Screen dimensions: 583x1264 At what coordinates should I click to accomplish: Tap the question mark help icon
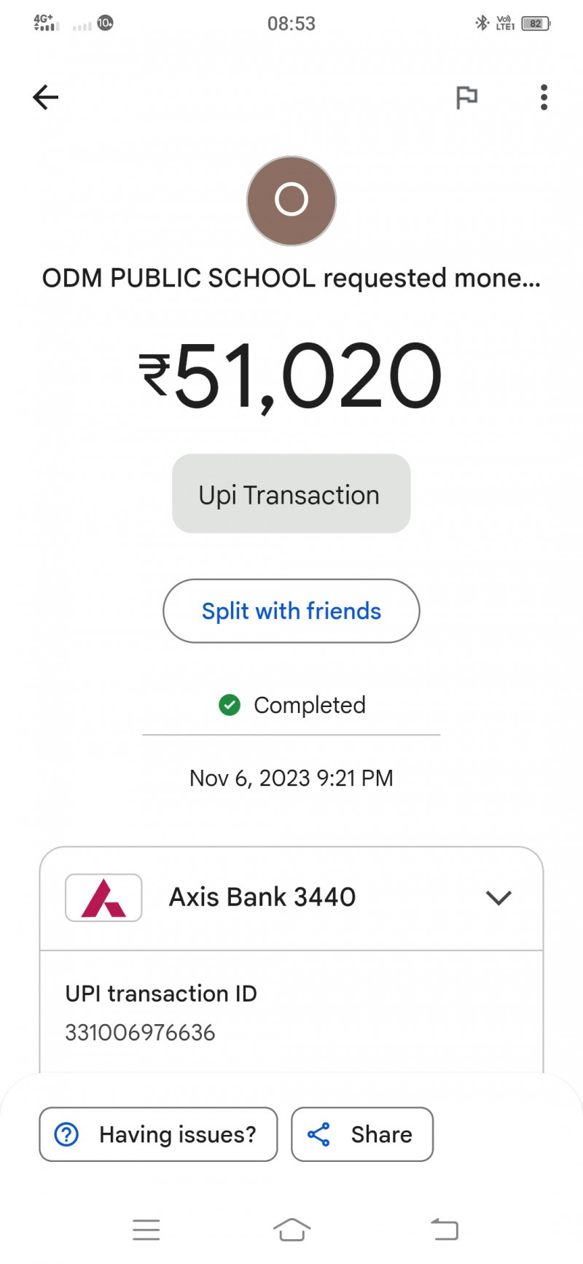[67, 1134]
